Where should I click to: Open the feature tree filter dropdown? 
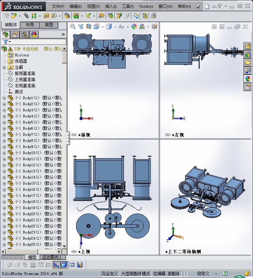tap(10, 42)
